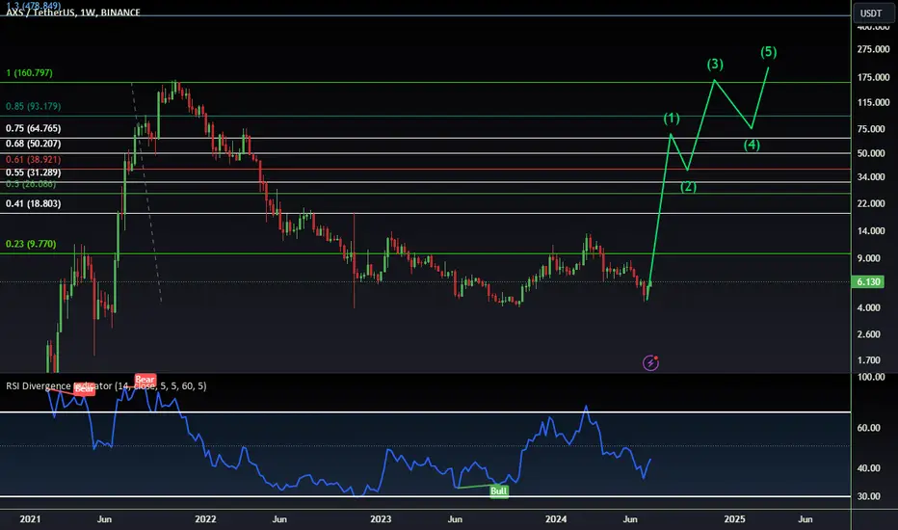
Task: Click the Elliott wave (4) label
Action: click(x=752, y=145)
